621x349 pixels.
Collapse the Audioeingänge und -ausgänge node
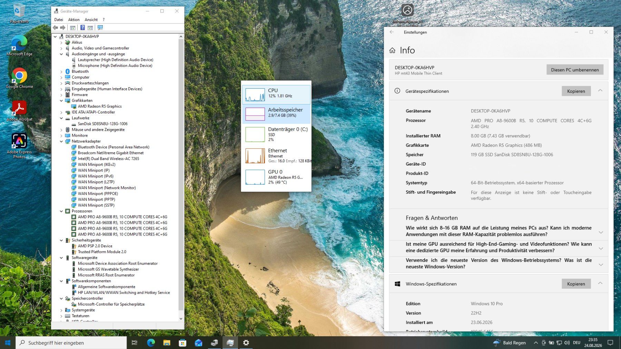click(x=61, y=54)
